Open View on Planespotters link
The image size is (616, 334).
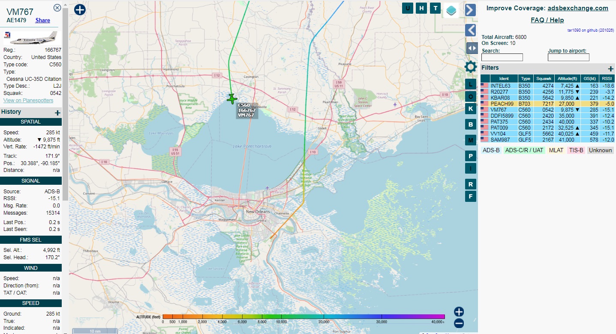[28, 100]
